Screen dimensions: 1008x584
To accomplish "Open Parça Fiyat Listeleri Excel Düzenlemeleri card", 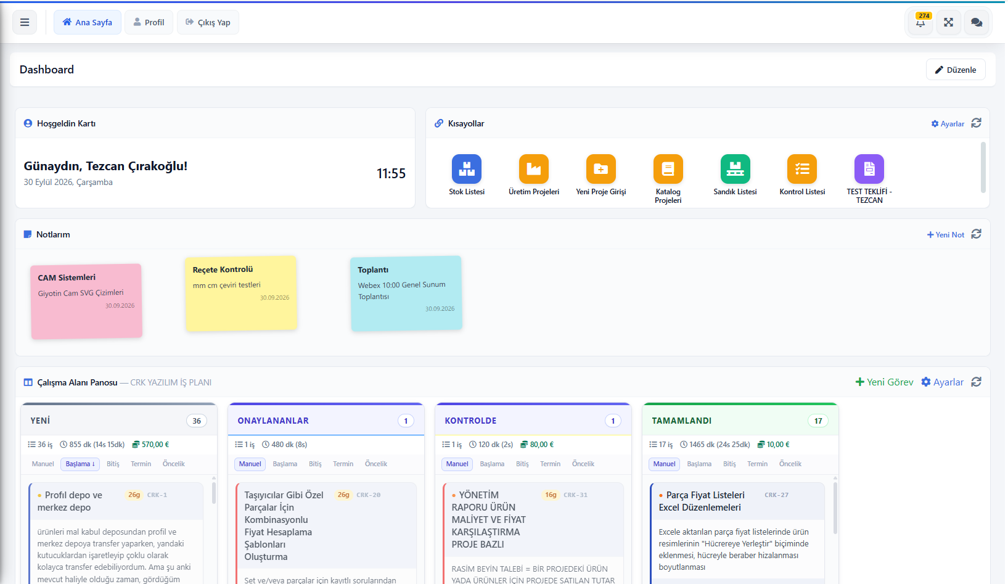I will 738,533.
